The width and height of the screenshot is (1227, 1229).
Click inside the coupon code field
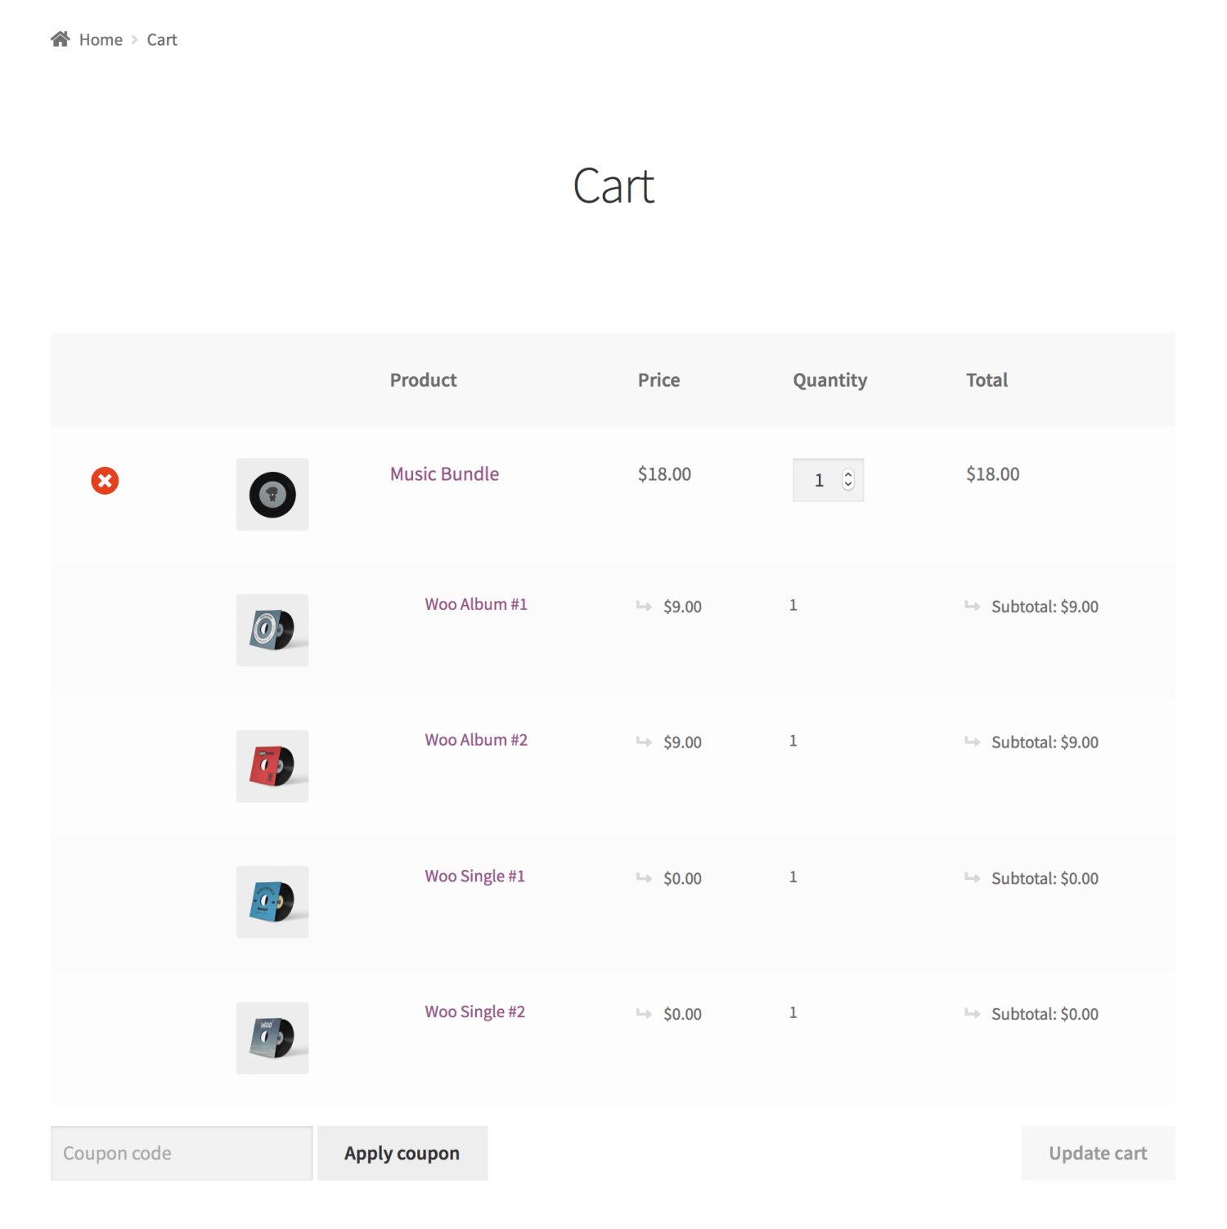tap(180, 1153)
